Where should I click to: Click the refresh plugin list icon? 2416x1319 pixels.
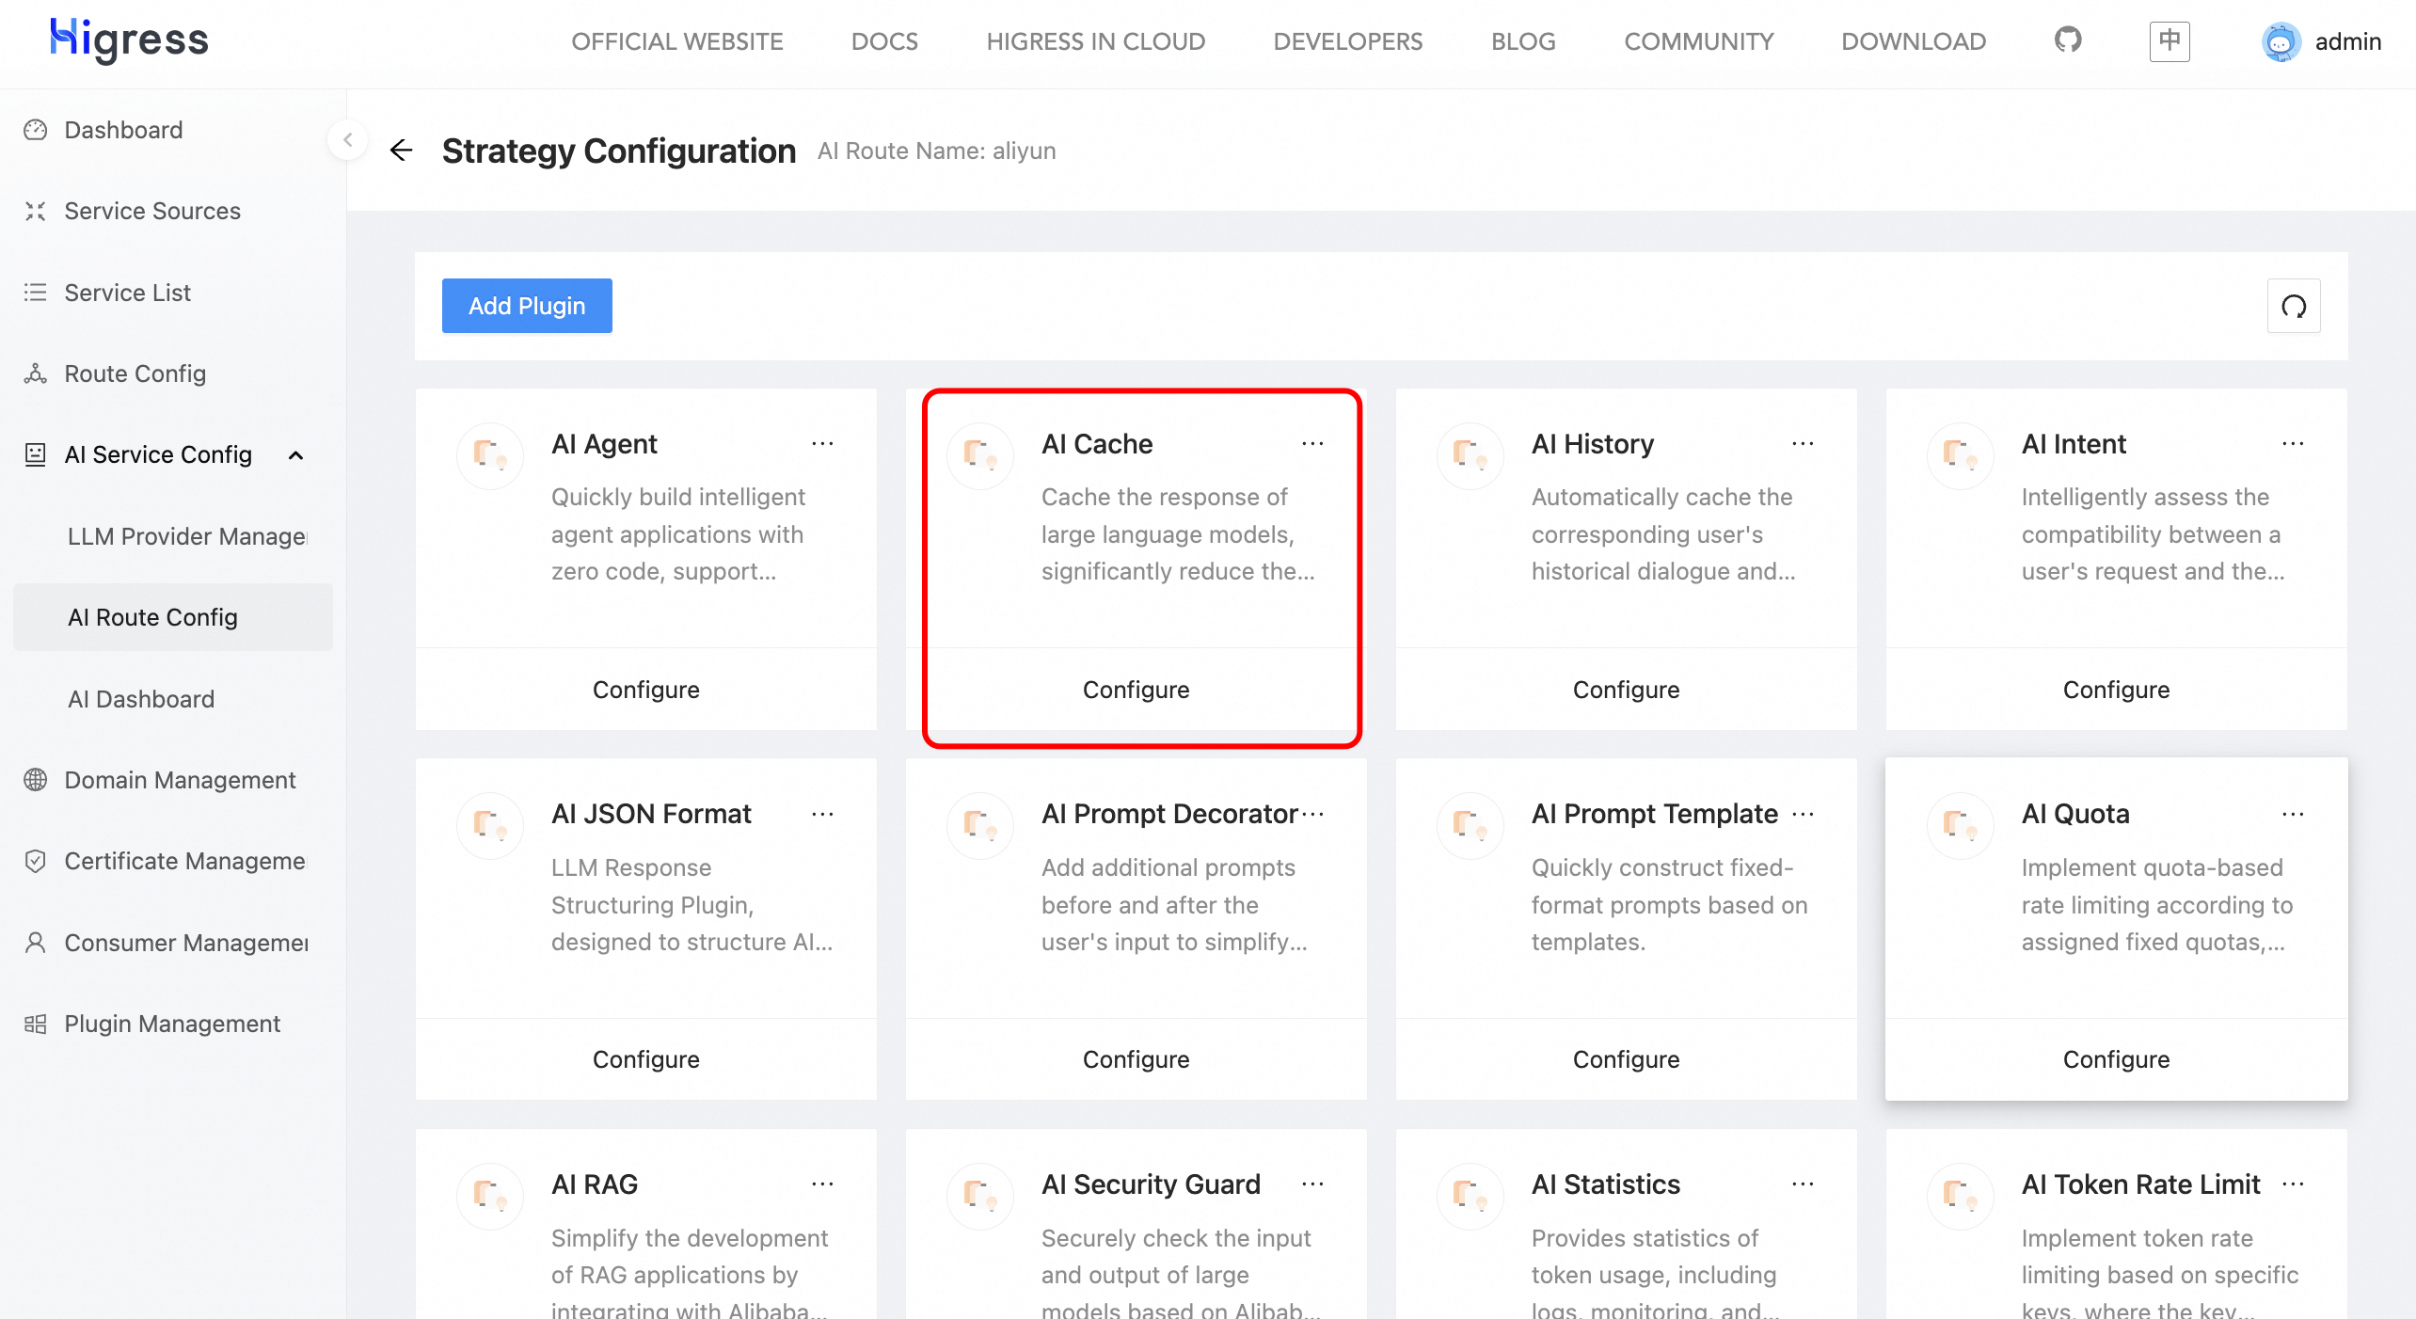2293,306
